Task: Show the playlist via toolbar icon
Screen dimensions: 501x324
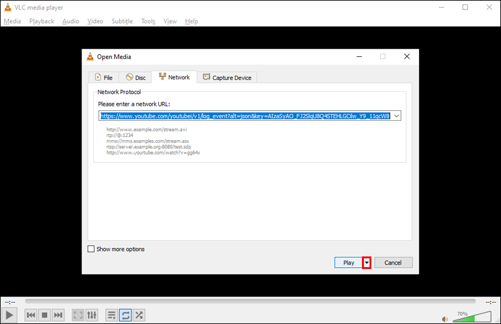Action: [111, 315]
